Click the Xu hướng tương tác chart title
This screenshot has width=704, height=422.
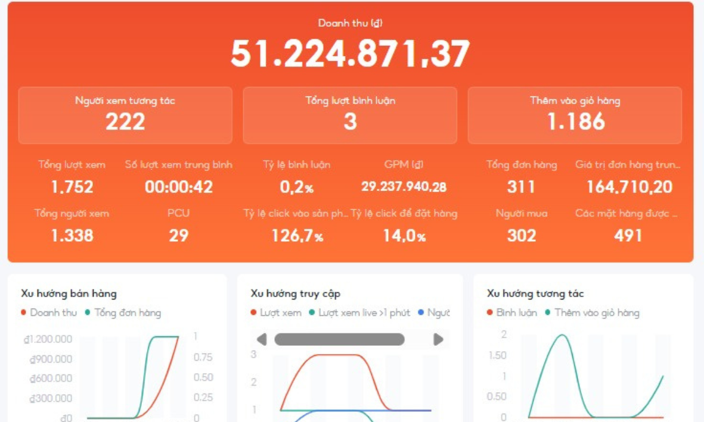(535, 293)
